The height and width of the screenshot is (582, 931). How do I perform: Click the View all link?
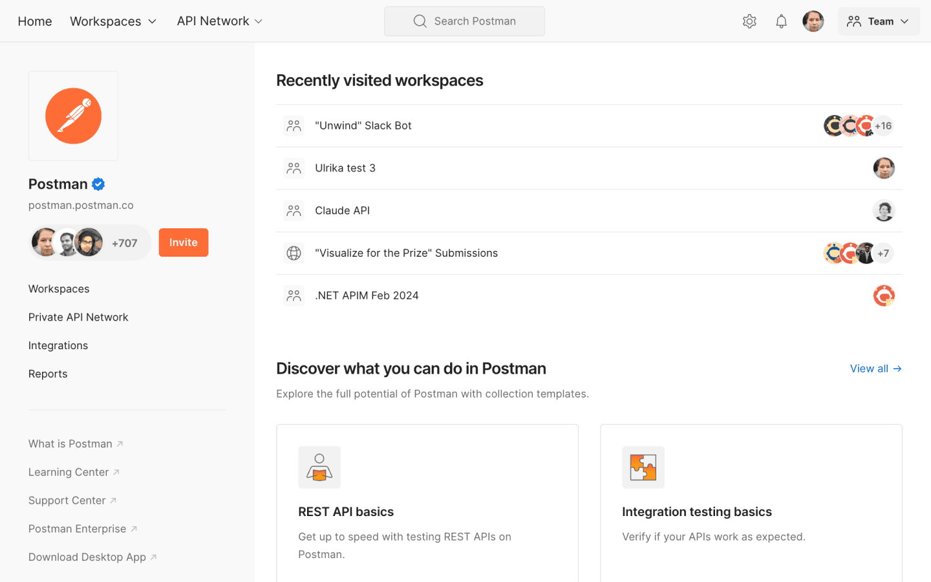click(x=875, y=369)
